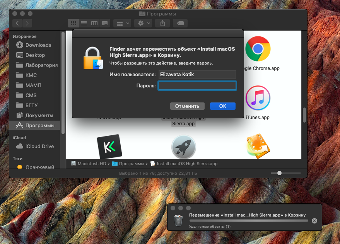Click Install macOS High Sierra.app in path bar
The height and width of the screenshot is (244, 340).
click(x=187, y=164)
